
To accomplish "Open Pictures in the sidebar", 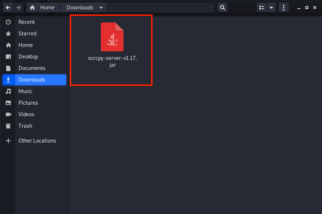I will click(x=34, y=103).
